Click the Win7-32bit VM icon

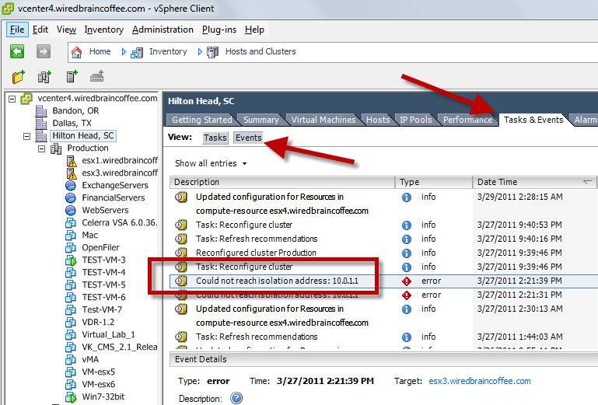[71, 397]
